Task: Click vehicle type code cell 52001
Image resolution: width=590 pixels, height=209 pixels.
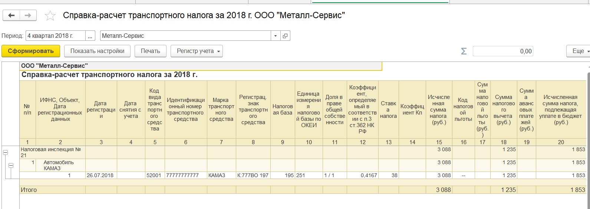Action: [x=155, y=175]
